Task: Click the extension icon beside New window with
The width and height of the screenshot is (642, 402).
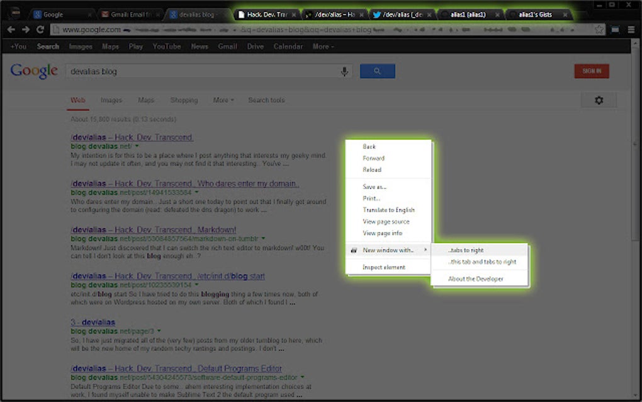Action: pyautogui.click(x=354, y=250)
